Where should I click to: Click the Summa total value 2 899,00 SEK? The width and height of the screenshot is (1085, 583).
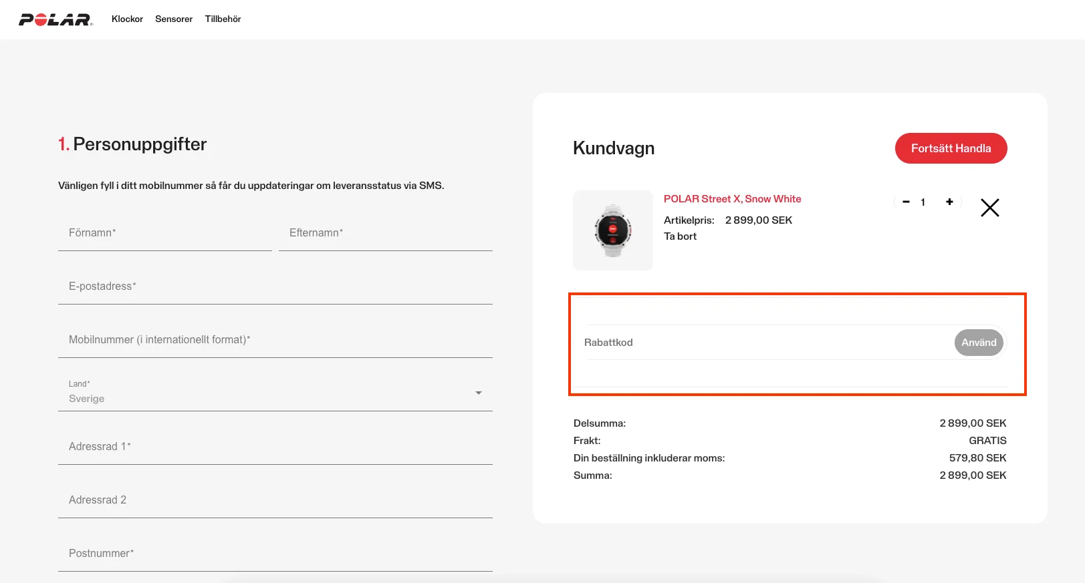point(973,475)
